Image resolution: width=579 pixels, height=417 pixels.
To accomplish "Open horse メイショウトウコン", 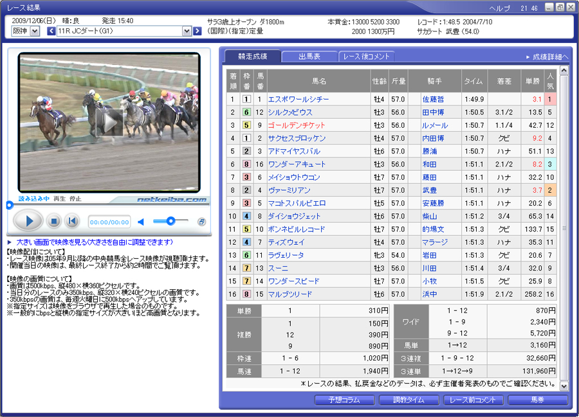I will click(294, 177).
